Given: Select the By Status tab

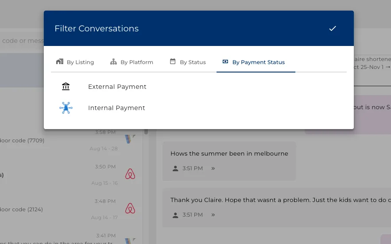Looking at the screenshot, I should pyautogui.click(x=188, y=62).
